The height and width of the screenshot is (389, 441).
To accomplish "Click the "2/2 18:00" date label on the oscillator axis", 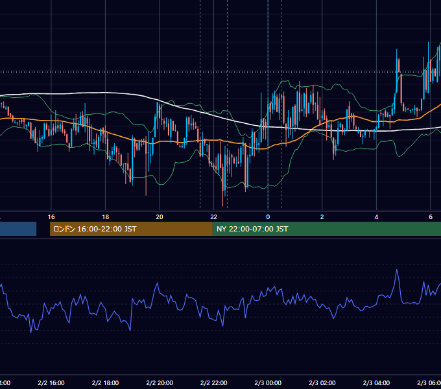I will pyautogui.click(x=106, y=383).
